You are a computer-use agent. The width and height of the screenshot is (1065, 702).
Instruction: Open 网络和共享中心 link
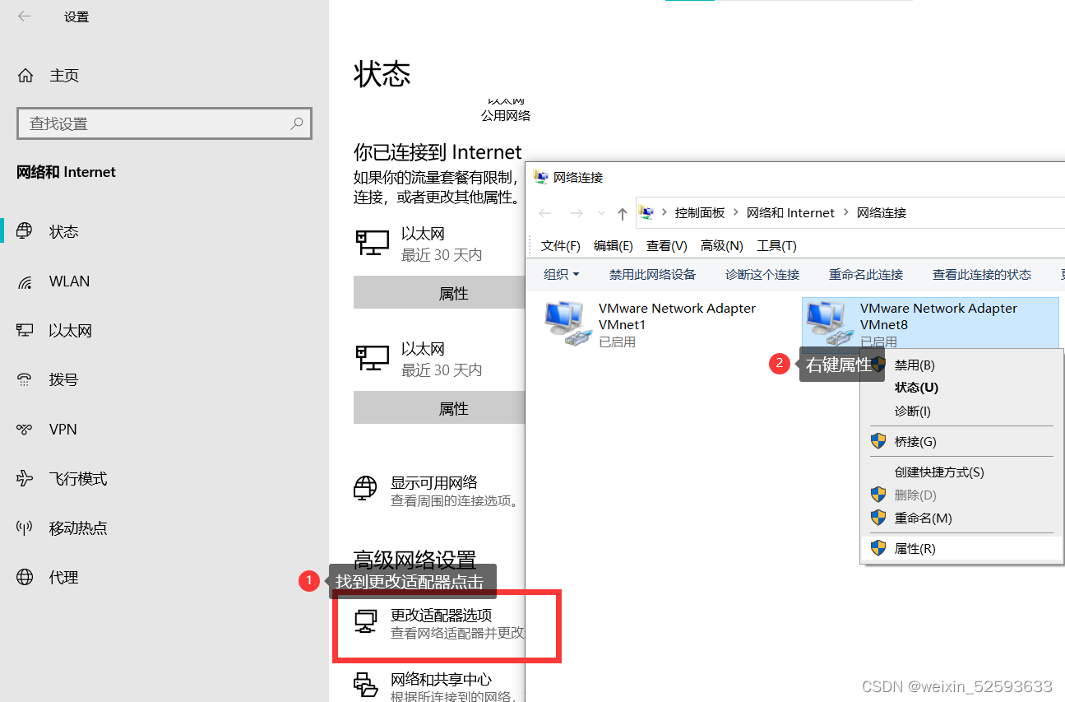click(442, 679)
